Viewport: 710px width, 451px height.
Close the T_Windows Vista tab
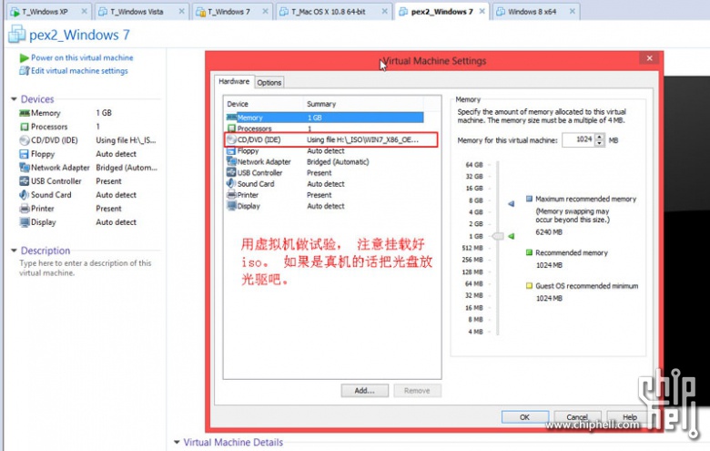coord(181,11)
